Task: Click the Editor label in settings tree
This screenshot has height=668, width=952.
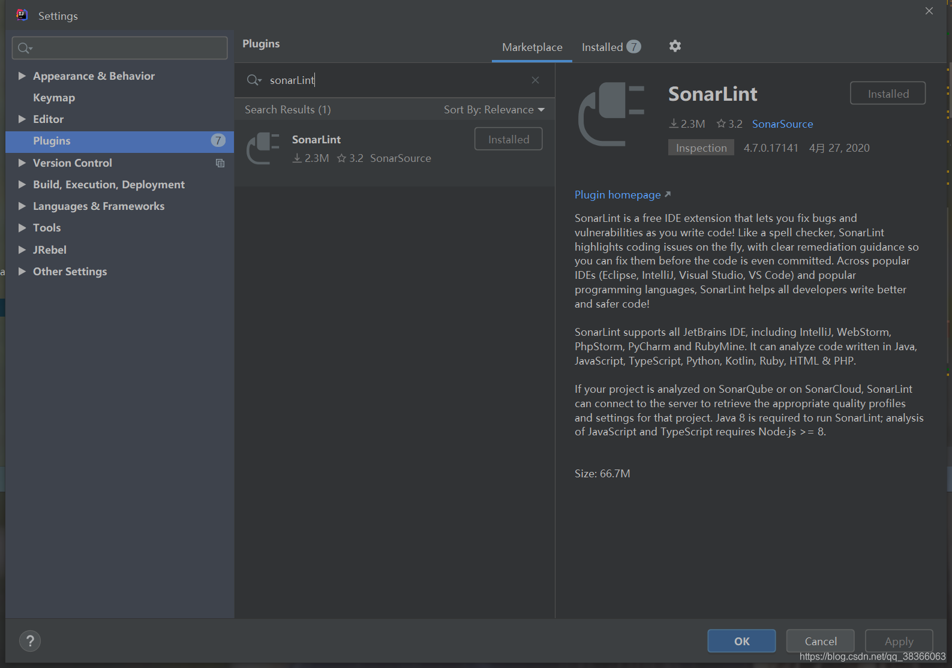Action: (48, 119)
